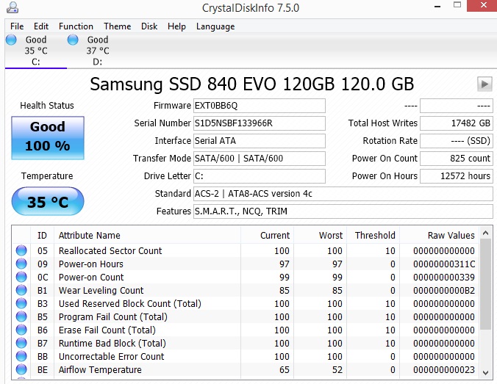The height and width of the screenshot is (384, 497).
Task: Click status orb for Wear Leveling Count
Action: click(21, 290)
